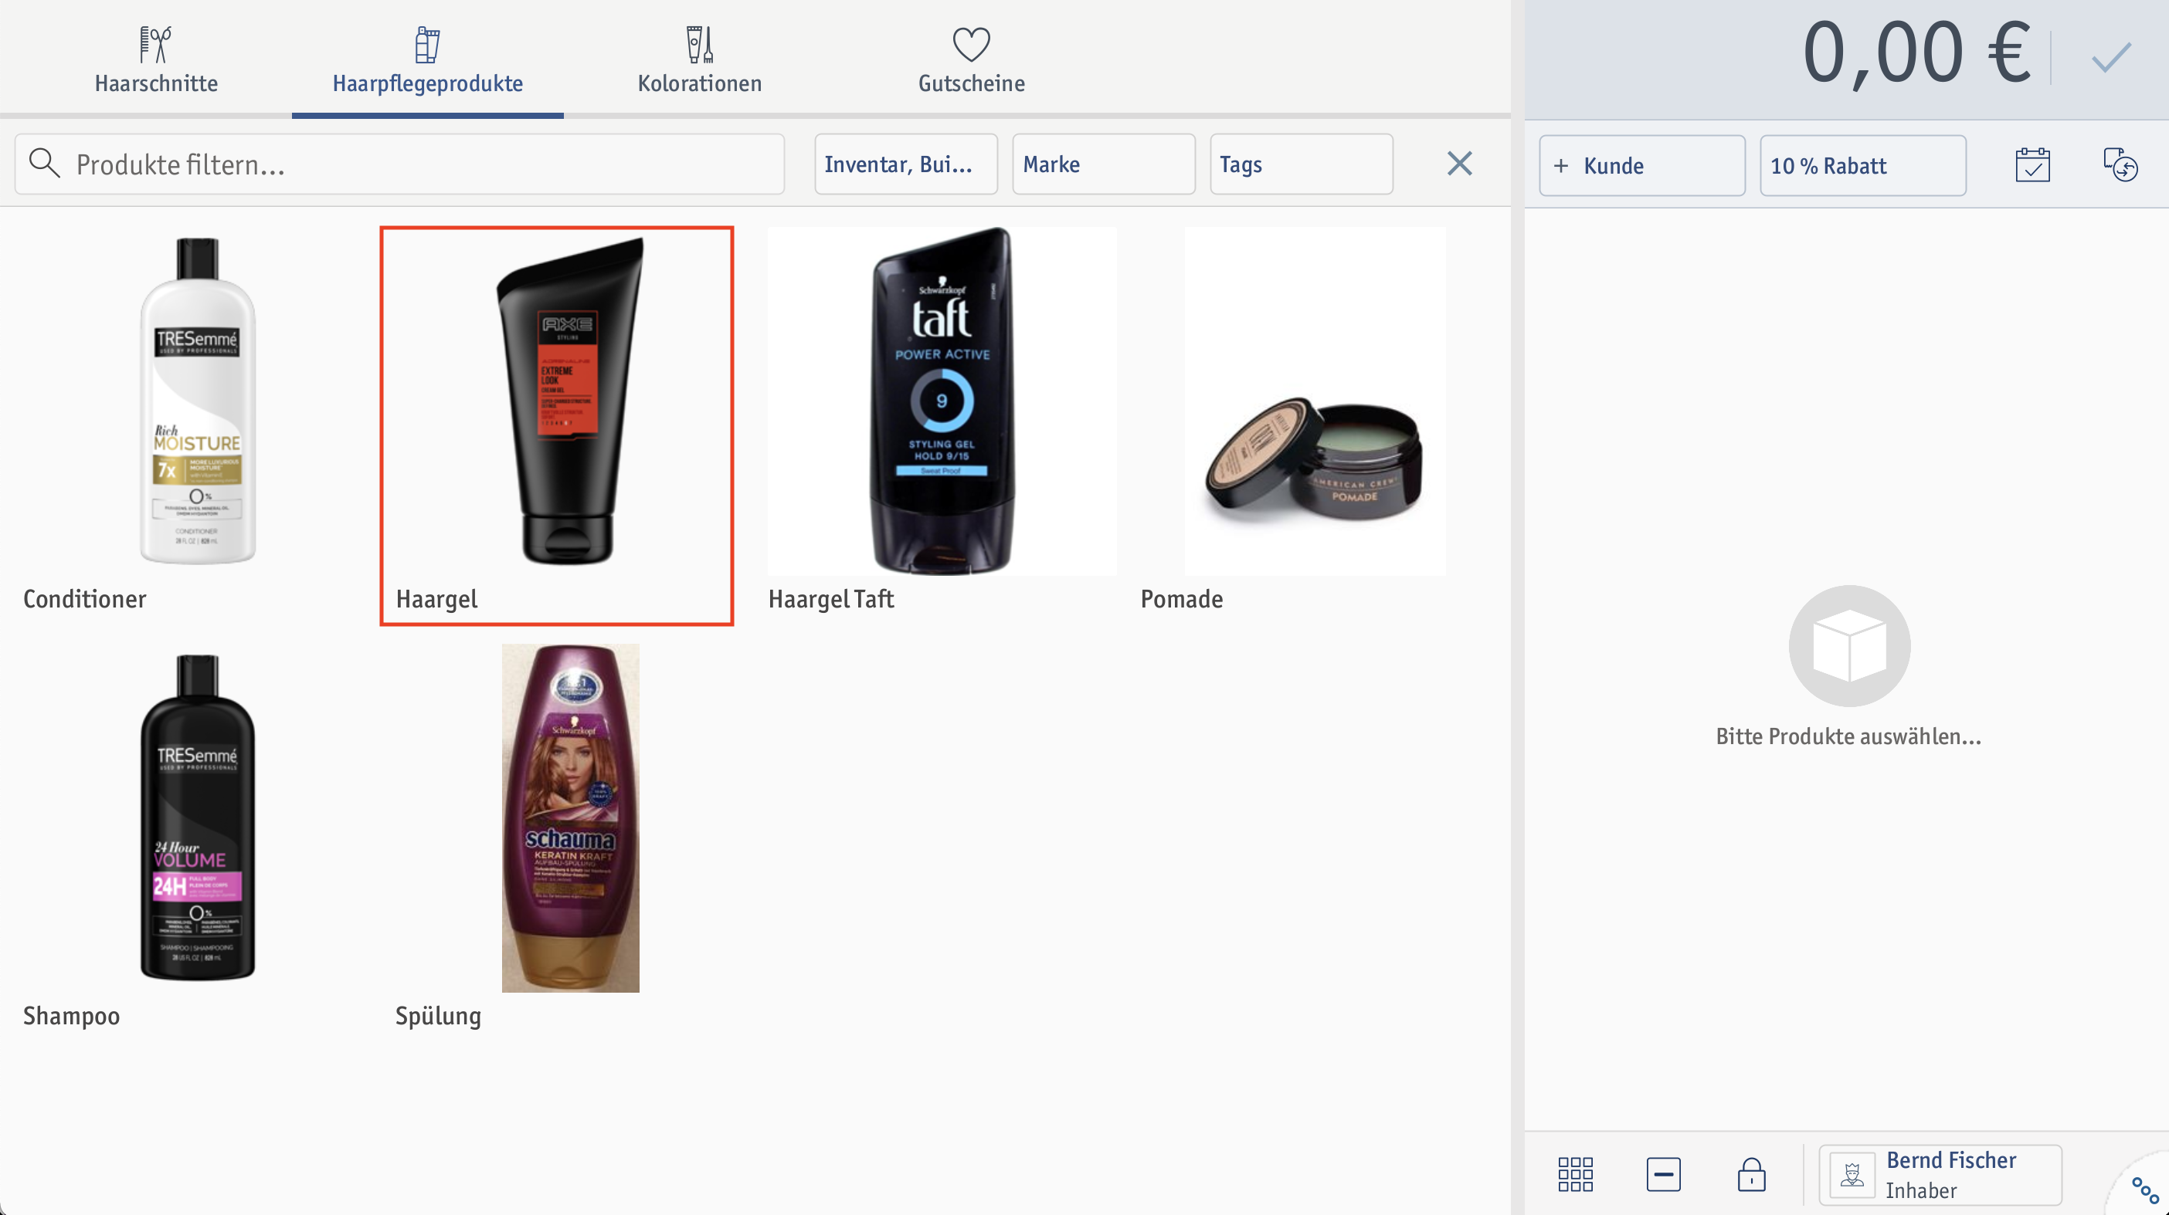Click the Pomade product label
Screen dimensions: 2169x1215
(1181, 599)
